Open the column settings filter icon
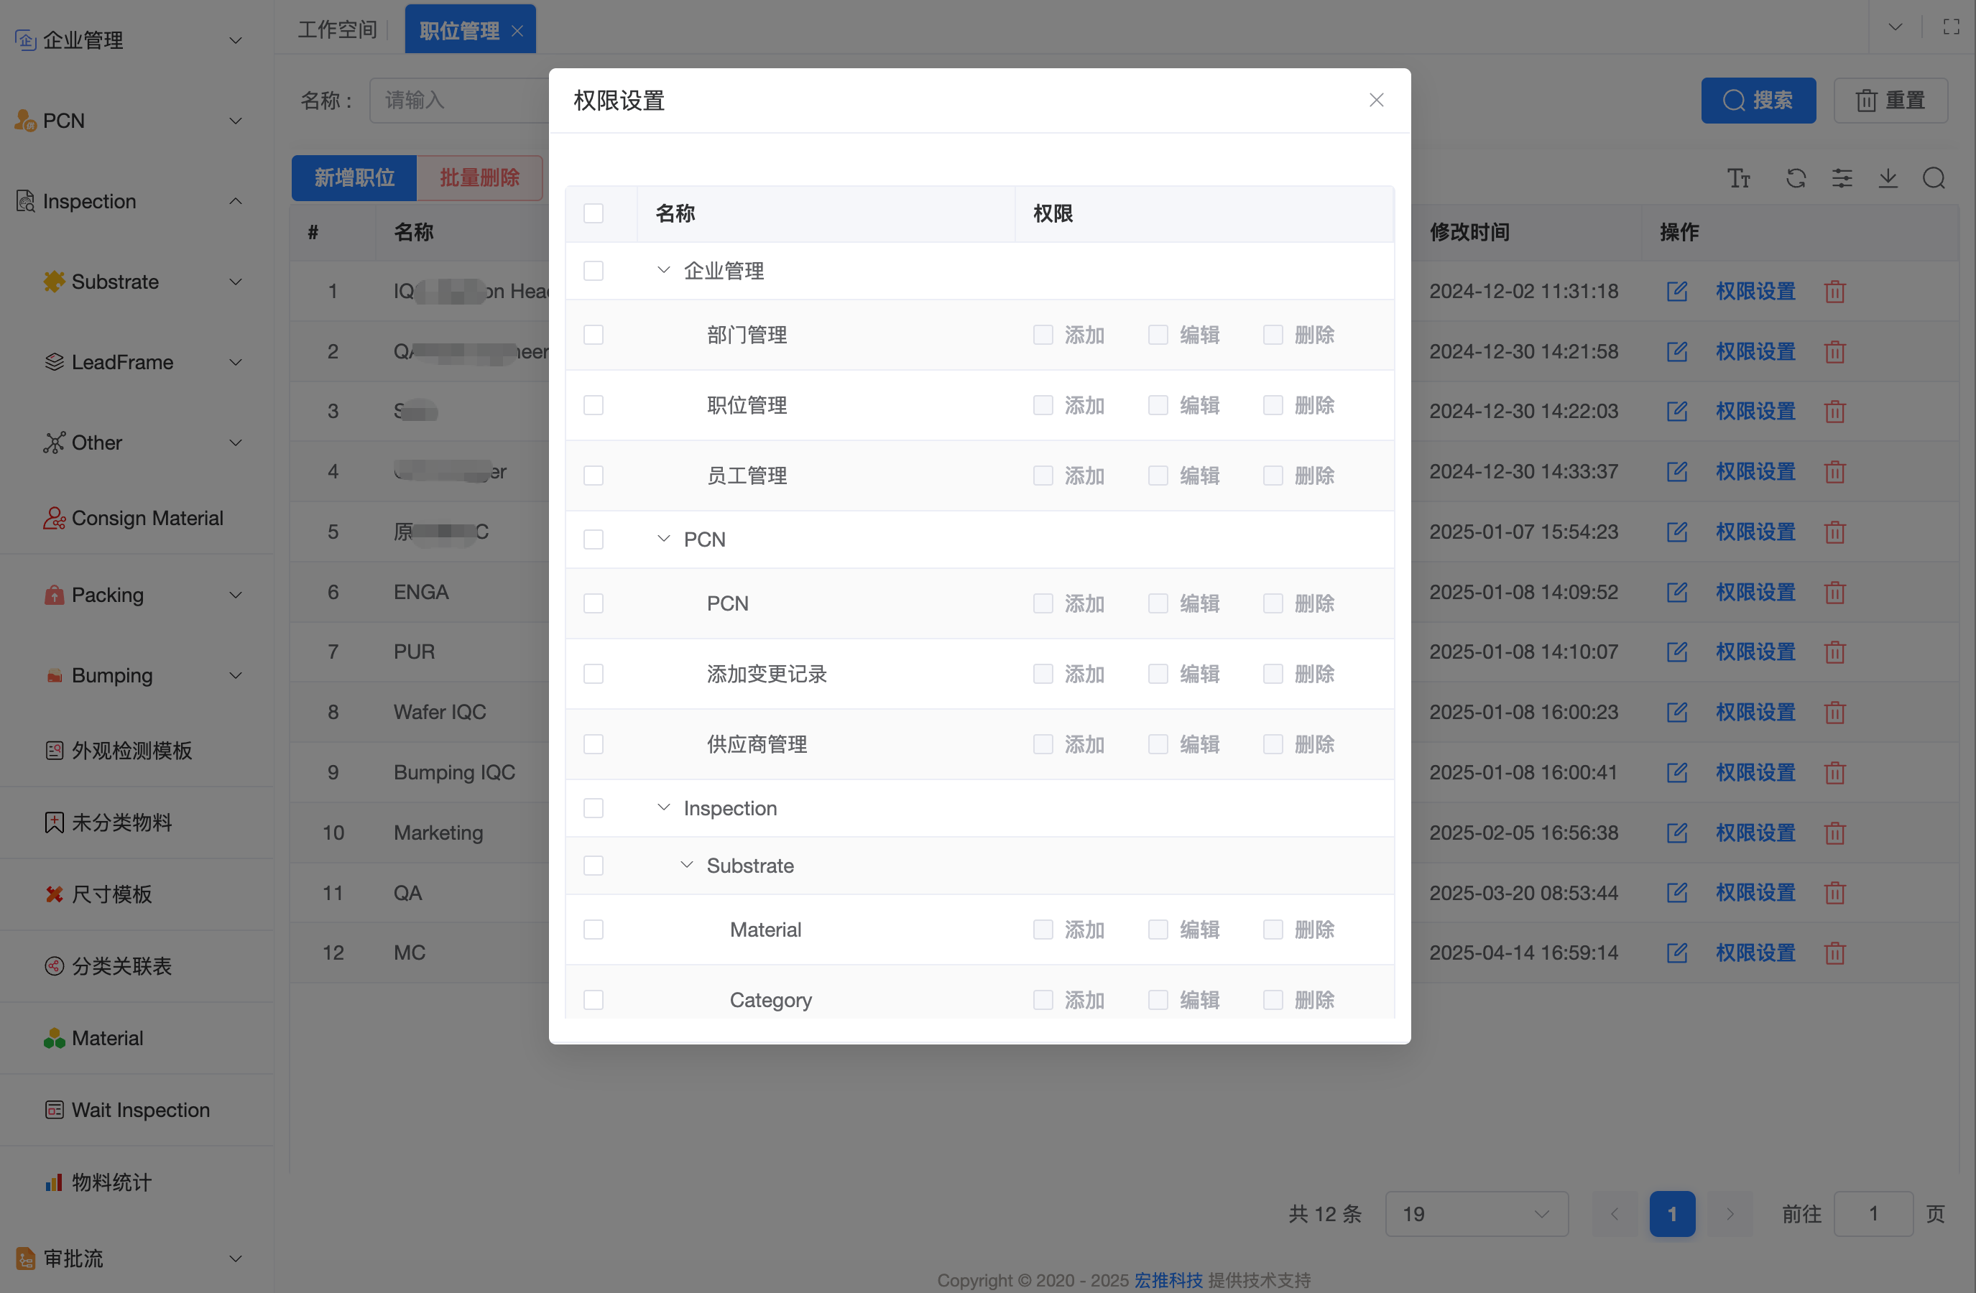The image size is (1976, 1293). [x=1842, y=178]
